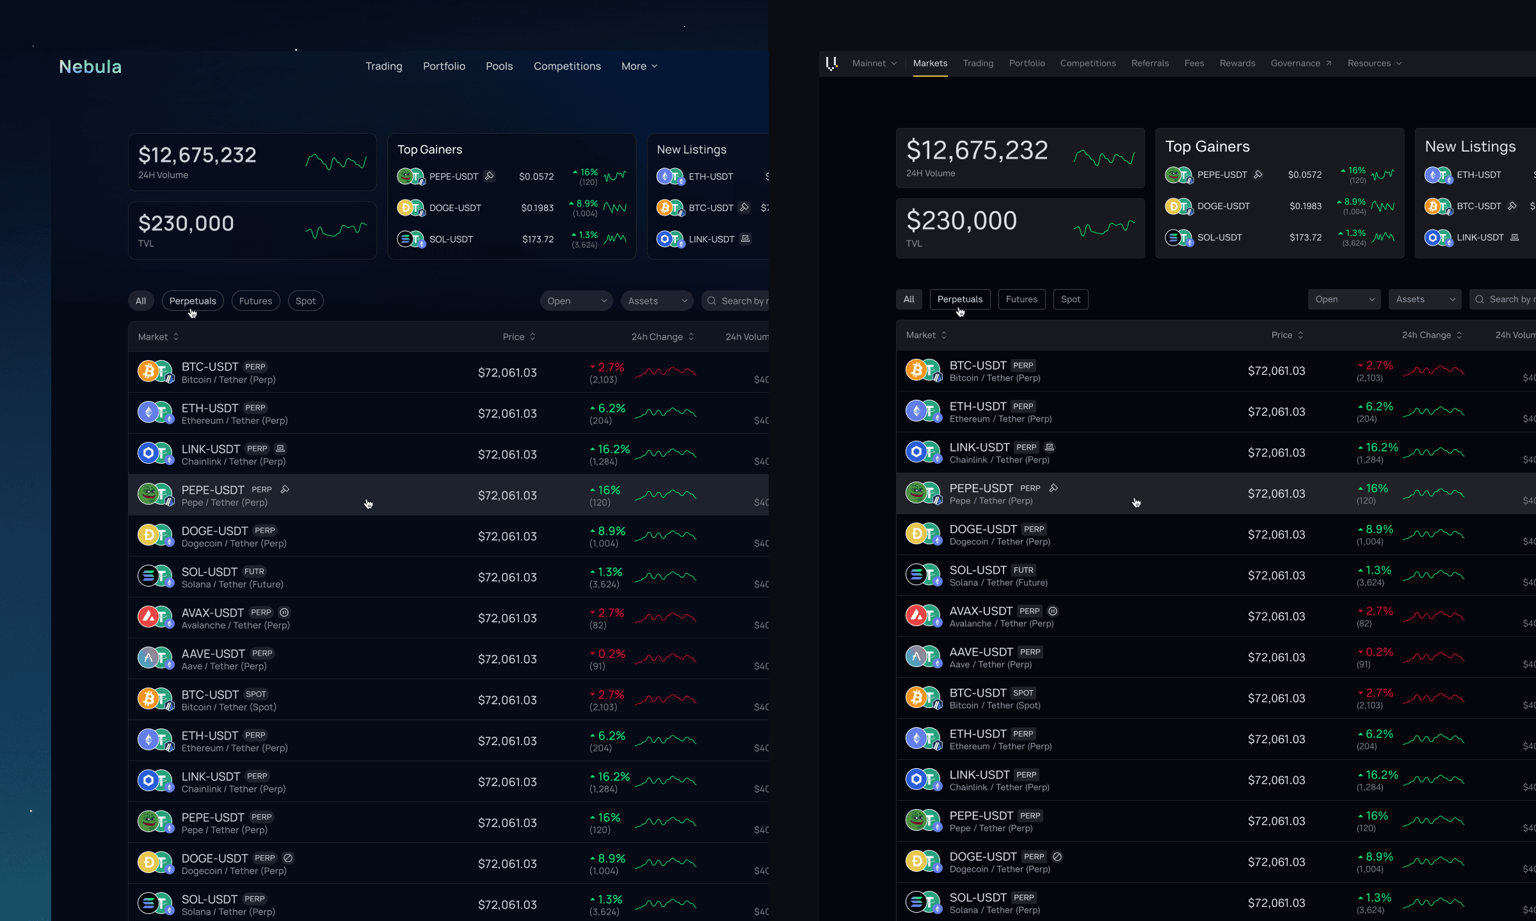The height and width of the screenshot is (921, 1536).
Task: Click the Market column sort arrows in the right table
Action: click(x=944, y=335)
